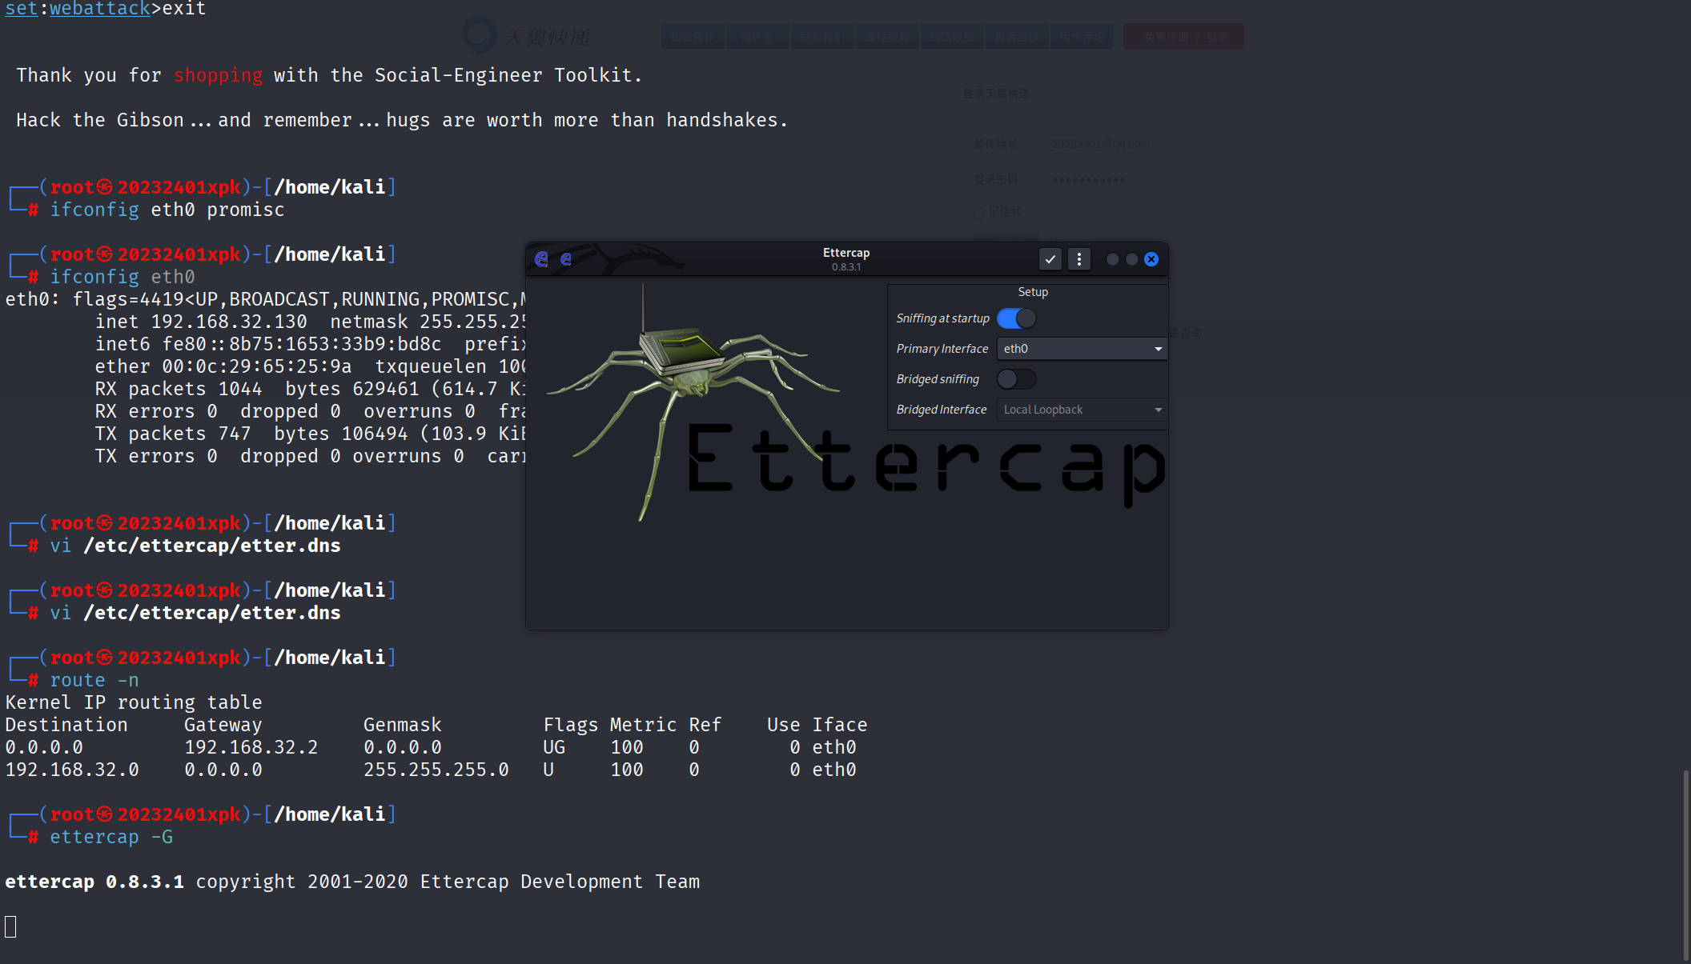Enable the Bridged sniffing switch
The image size is (1691, 964).
point(1016,379)
